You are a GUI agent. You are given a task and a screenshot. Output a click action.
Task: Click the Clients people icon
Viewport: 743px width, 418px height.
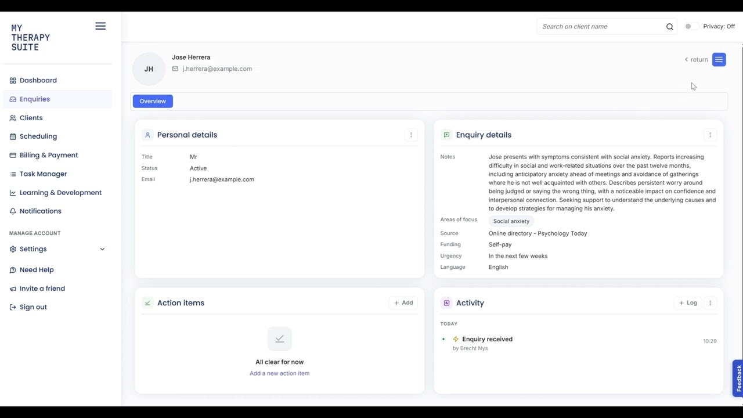pos(13,118)
